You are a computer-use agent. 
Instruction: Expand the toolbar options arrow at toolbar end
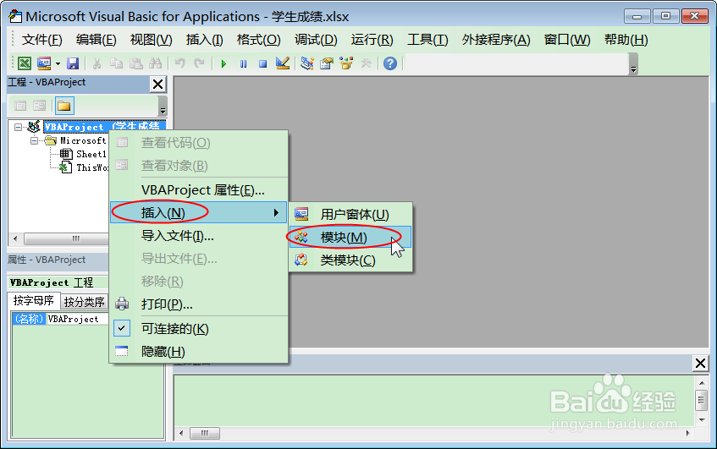633,64
